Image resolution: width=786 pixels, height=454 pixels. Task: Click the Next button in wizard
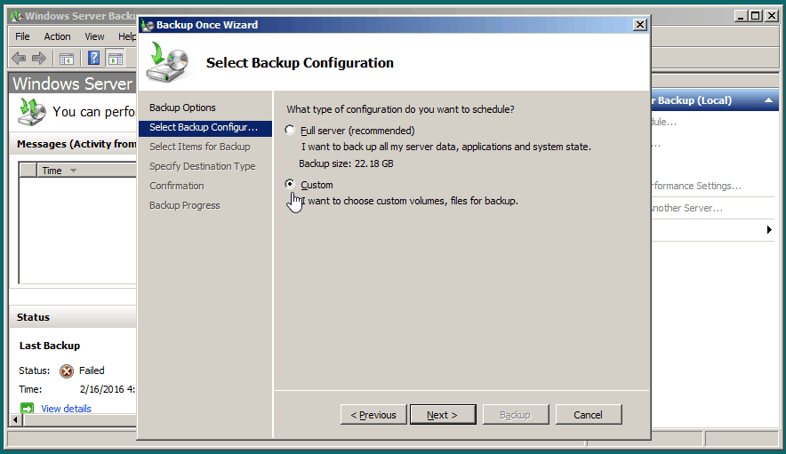[443, 415]
